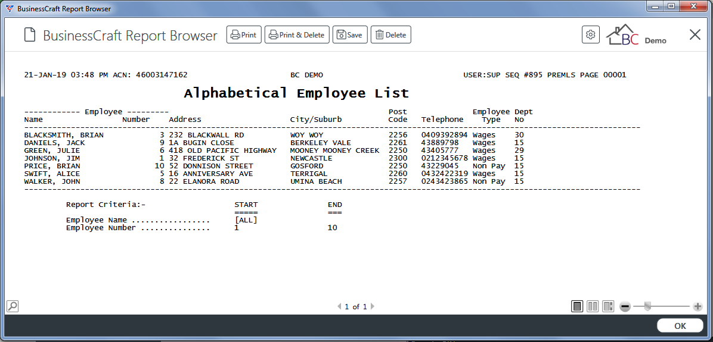Click the [ALL] criteria value
The height and width of the screenshot is (342, 713).
click(x=246, y=221)
